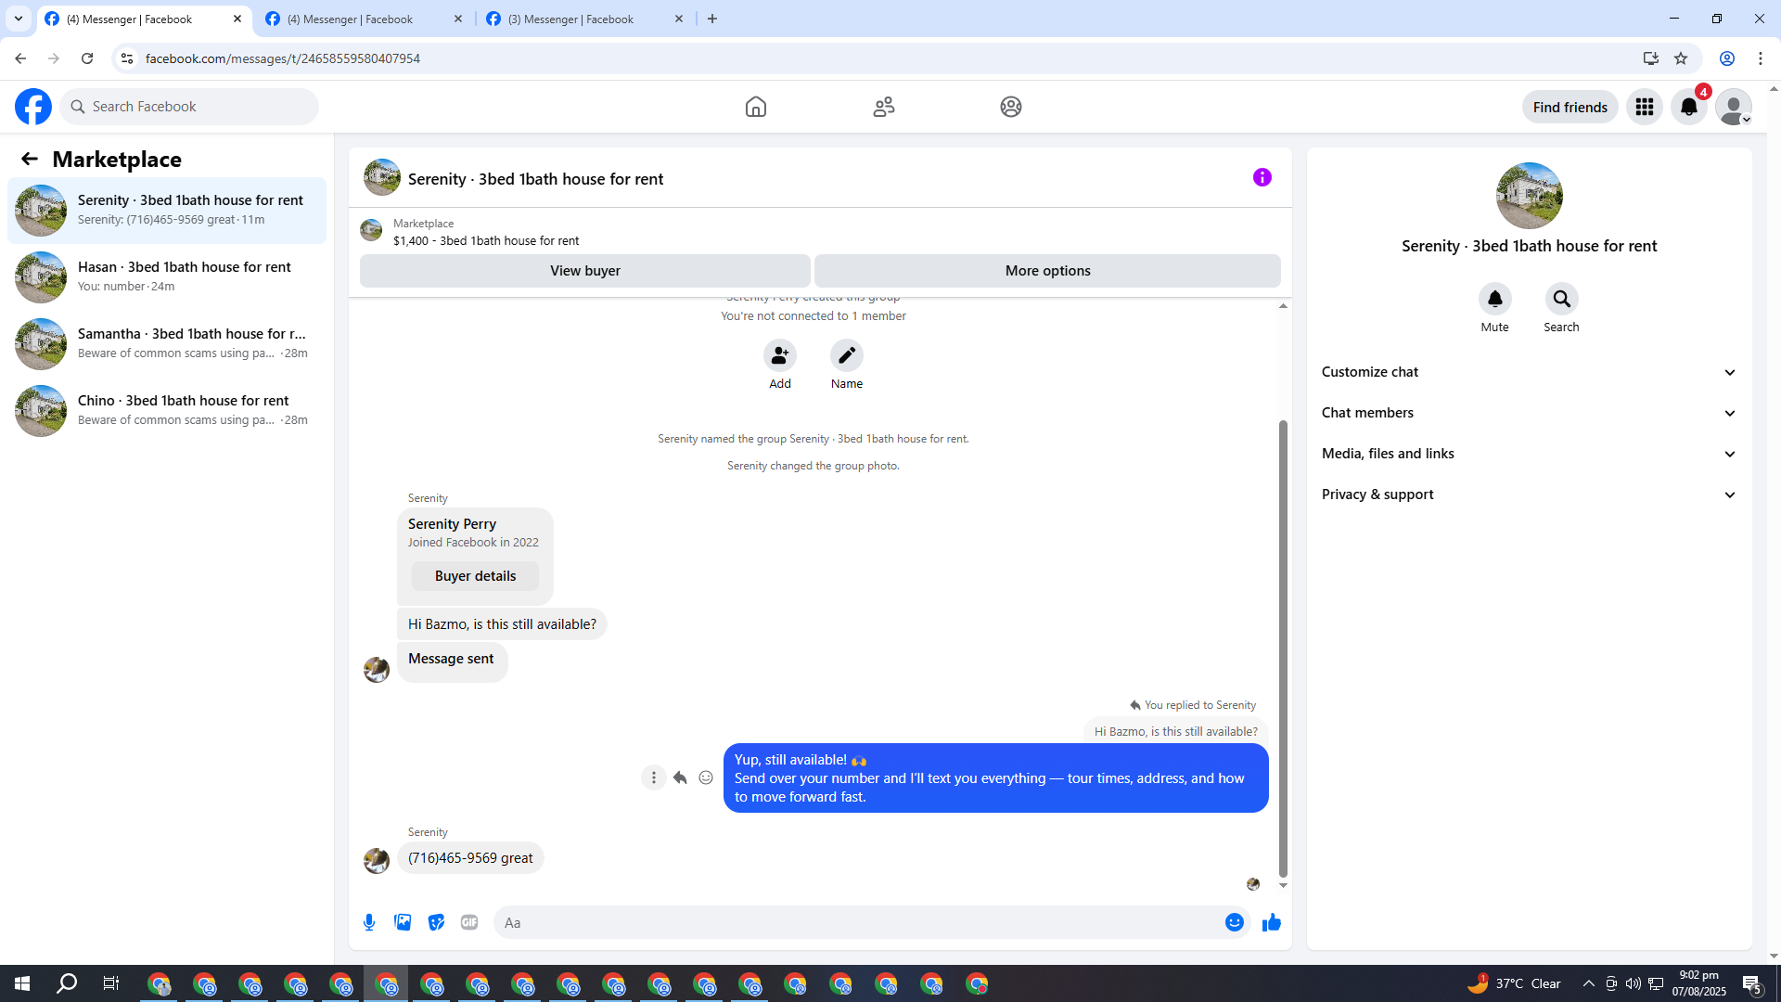The image size is (1781, 1002).
Task: Focus the message input box
Action: (x=858, y=922)
